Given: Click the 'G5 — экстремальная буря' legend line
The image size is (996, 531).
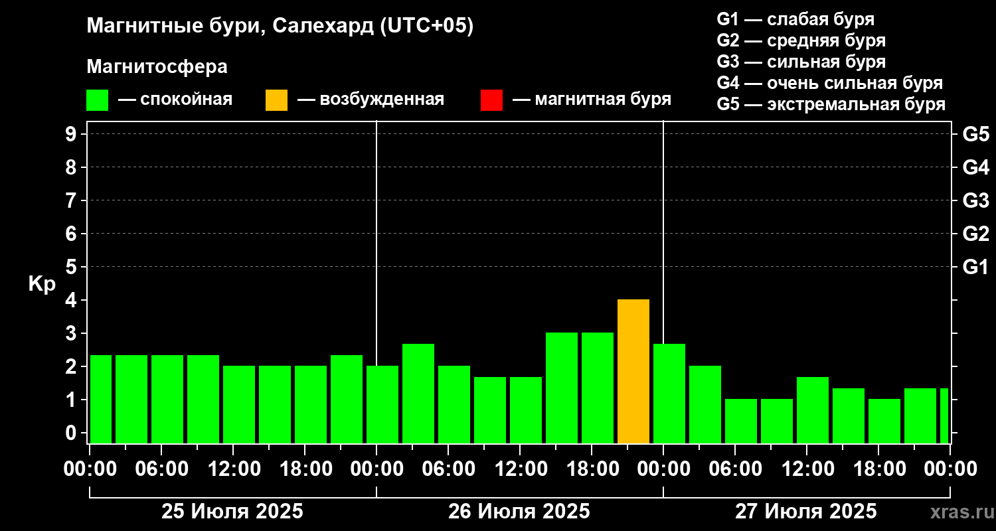Looking at the screenshot, I should click(x=831, y=104).
